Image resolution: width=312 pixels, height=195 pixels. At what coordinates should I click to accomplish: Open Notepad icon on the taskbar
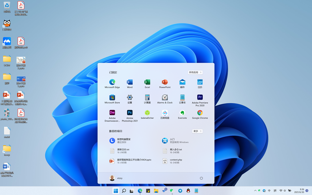196,191
